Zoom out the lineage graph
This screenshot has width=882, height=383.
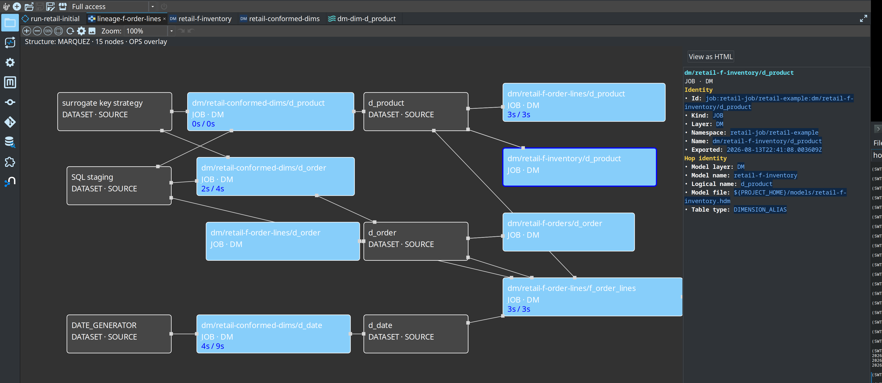37,31
